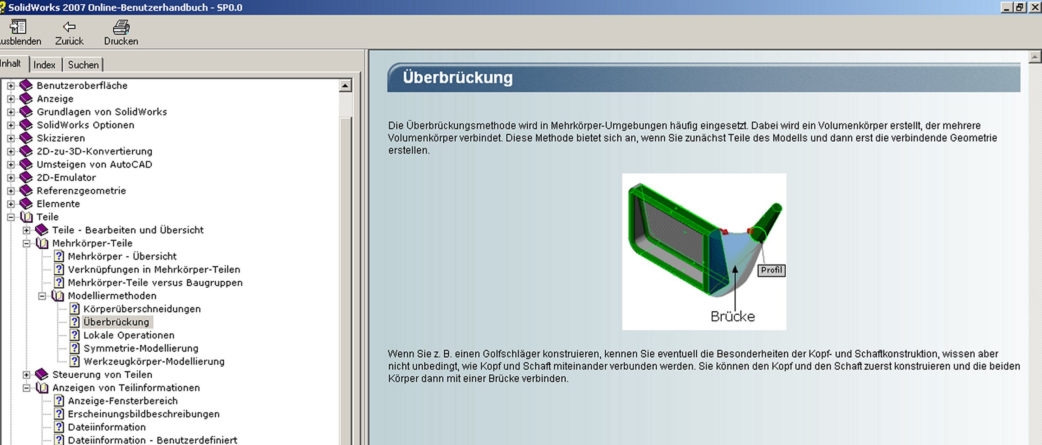Click the question-mark page icon beside Dateiinformation

pos(59,427)
